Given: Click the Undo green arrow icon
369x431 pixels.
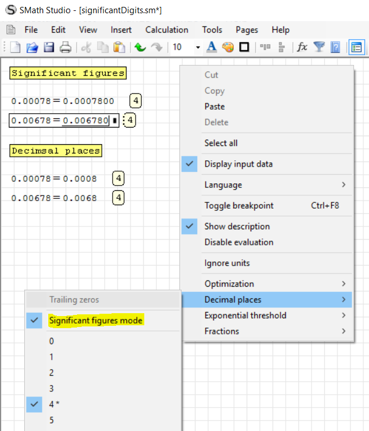Looking at the screenshot, I should tap(140, 47).
